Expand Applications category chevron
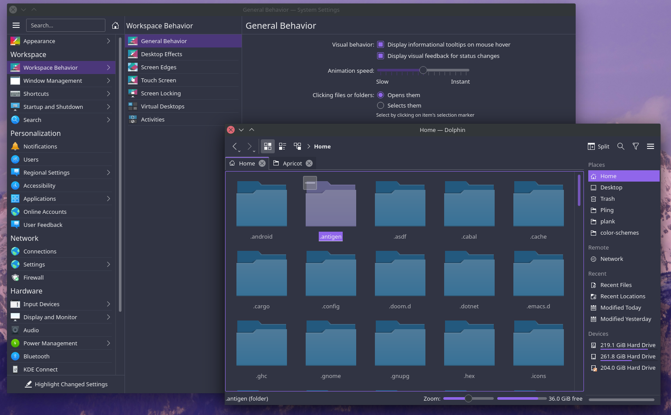 (108, 199)
